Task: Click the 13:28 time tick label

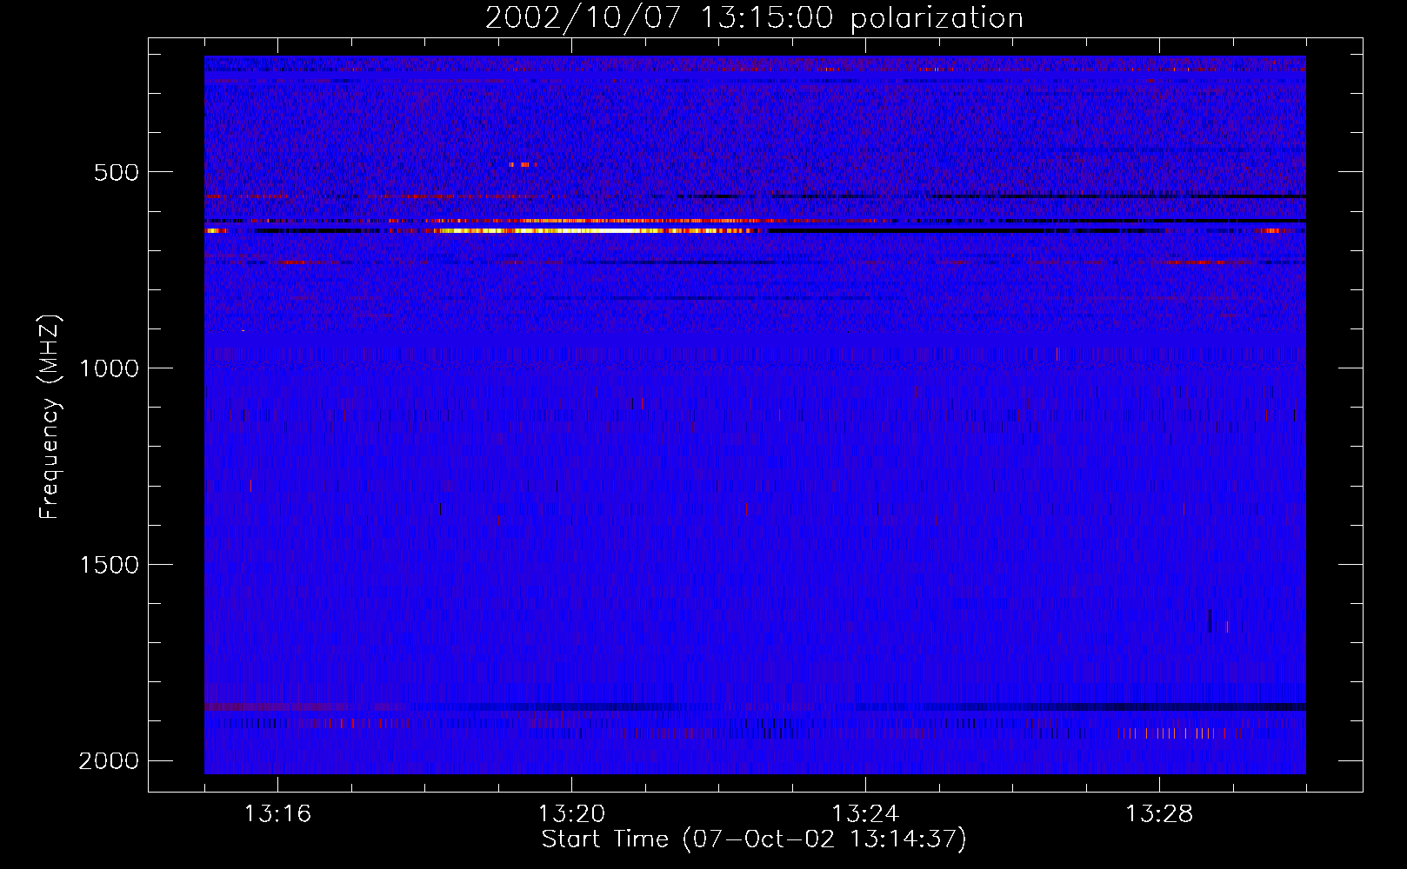Action: tap(1159, 814)
